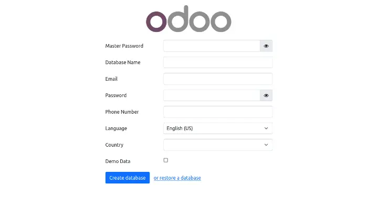
Task: Open the Language dropdown showing English (US)
Action: pyautogui.click(x=218, y=128)
